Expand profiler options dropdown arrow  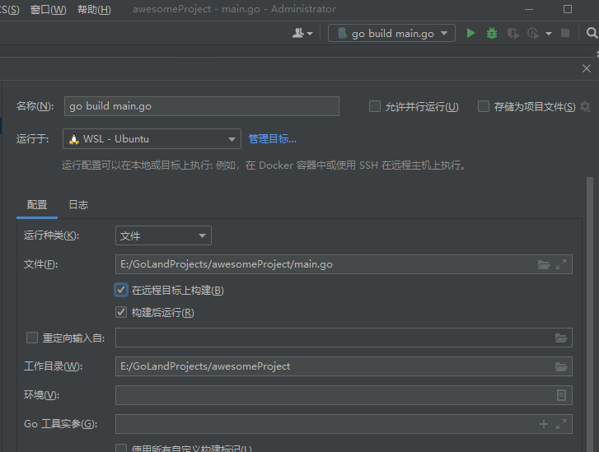tap(549, 34)
